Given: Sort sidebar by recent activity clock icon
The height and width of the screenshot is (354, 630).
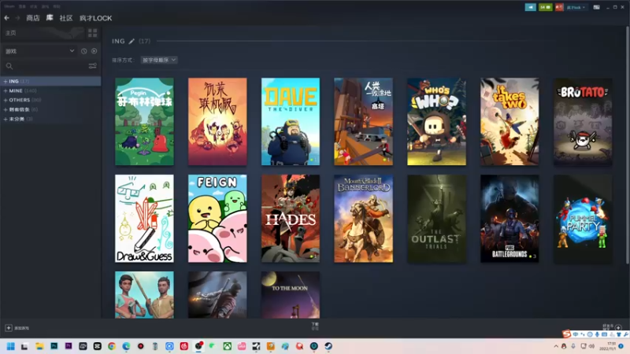Looking at the screenshot, I should [84, 51].
